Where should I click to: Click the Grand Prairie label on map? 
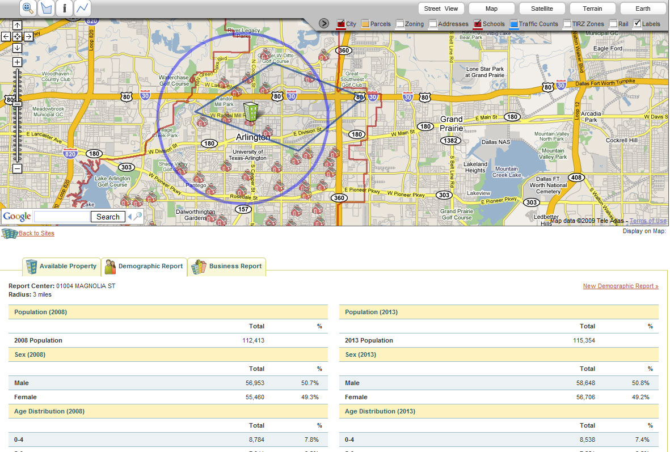tap(452, 124)
